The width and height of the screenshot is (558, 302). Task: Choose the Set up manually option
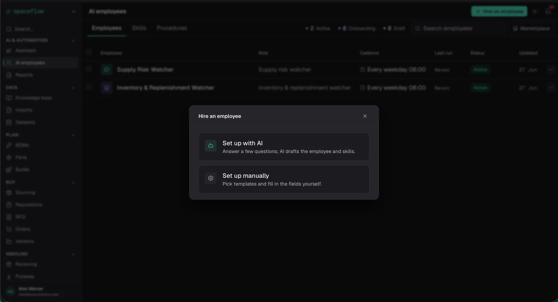(x=284, y=179)
